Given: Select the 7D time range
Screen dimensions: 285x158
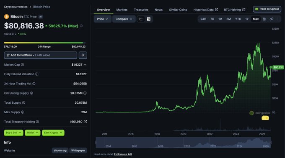Looking at the screenshot, I should 212,19.
